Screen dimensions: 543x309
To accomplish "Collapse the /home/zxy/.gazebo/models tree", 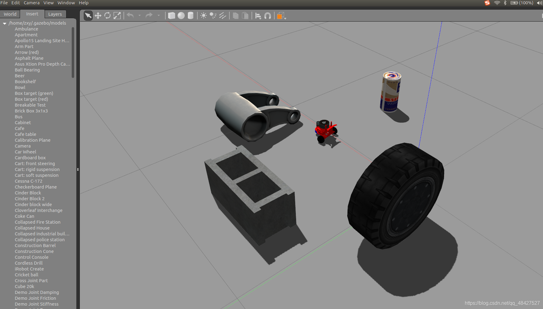I will pos(5,23).
